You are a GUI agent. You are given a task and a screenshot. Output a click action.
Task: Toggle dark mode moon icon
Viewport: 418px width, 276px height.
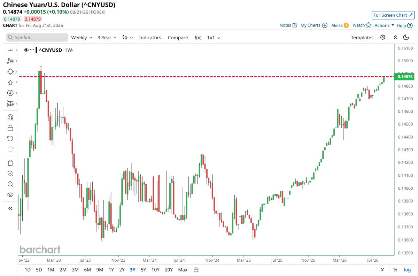tap(406, 38)
